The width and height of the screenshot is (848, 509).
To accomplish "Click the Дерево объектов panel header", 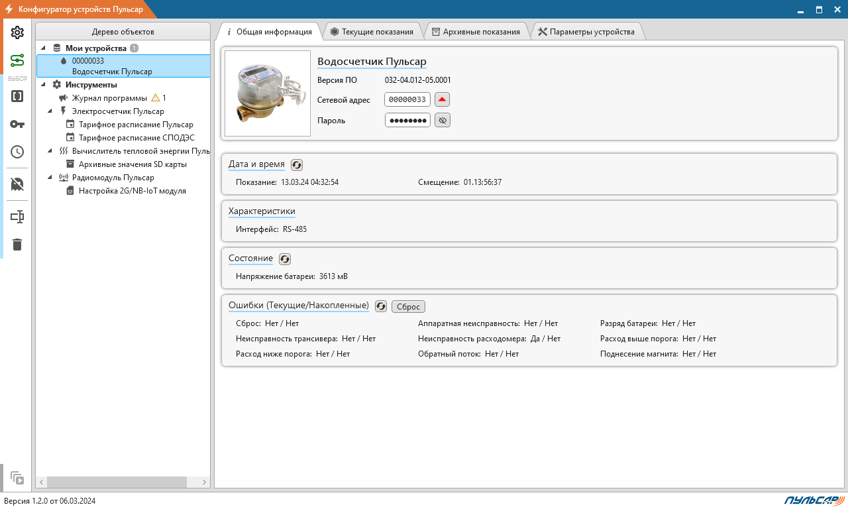I will click(x=123, y=32).
